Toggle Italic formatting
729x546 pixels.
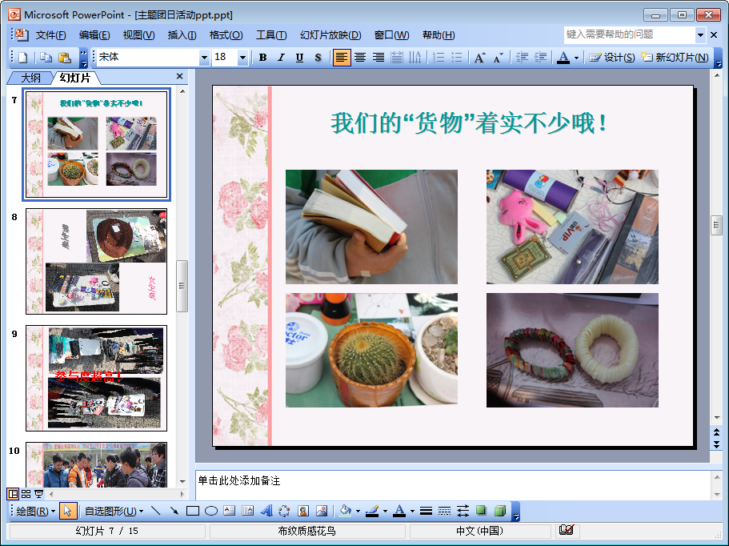coord(281,57)
